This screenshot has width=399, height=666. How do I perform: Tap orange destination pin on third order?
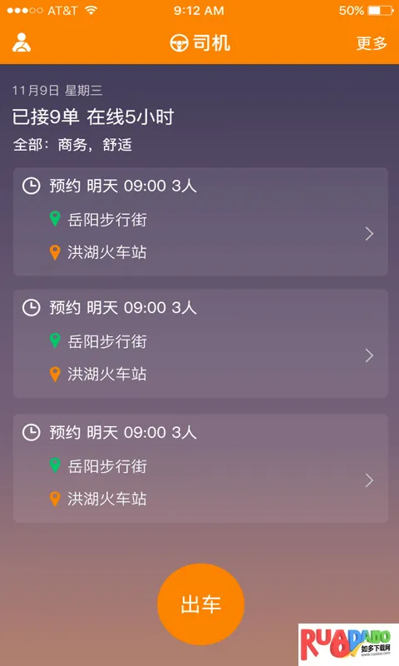(55, 499)
